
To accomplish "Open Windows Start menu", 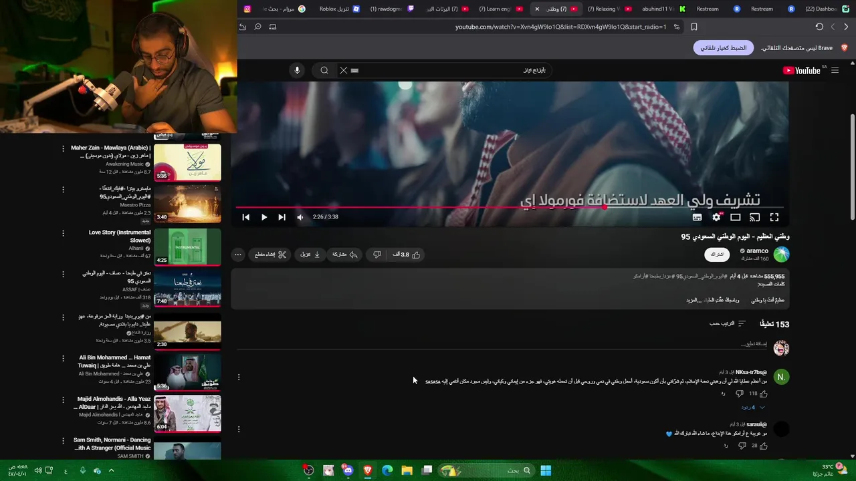I will [546, 470].
